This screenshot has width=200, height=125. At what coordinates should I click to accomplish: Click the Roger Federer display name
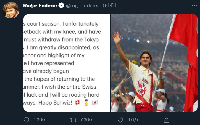click(x=40, y=6)
